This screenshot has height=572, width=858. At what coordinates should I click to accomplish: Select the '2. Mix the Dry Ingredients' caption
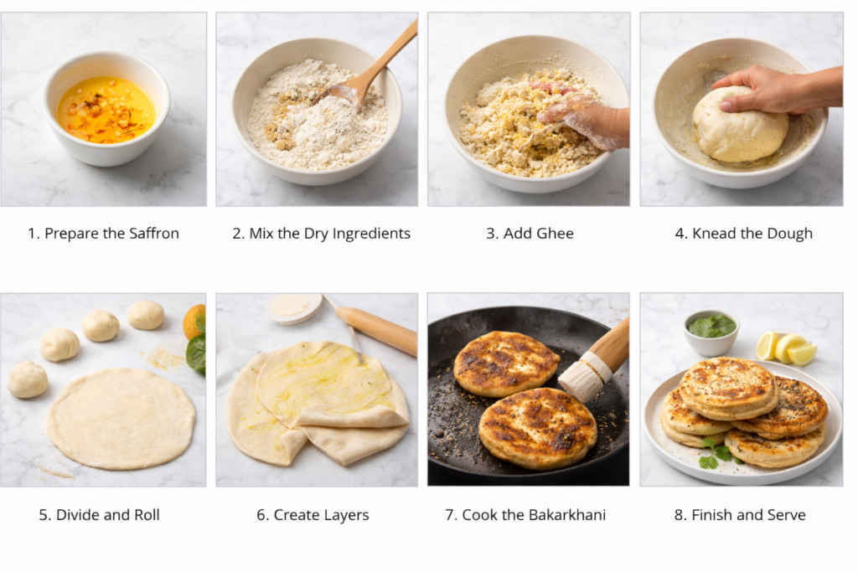pyautogui.click(x=321, y=234)
